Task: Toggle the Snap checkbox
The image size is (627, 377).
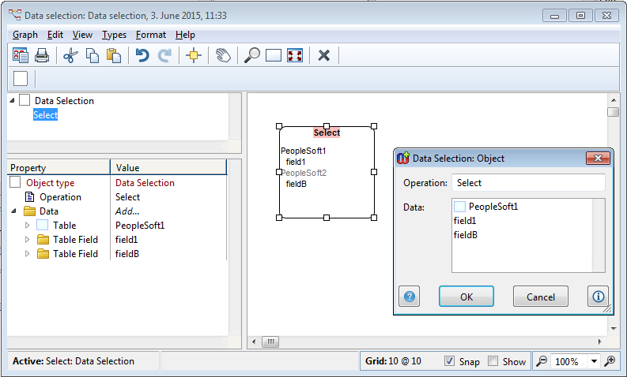Action: [450, 361]
